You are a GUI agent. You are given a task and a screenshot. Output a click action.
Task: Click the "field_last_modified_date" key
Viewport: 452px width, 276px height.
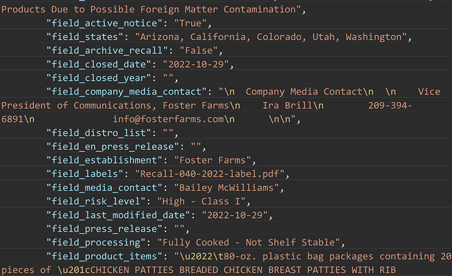[x=118, y=215]
